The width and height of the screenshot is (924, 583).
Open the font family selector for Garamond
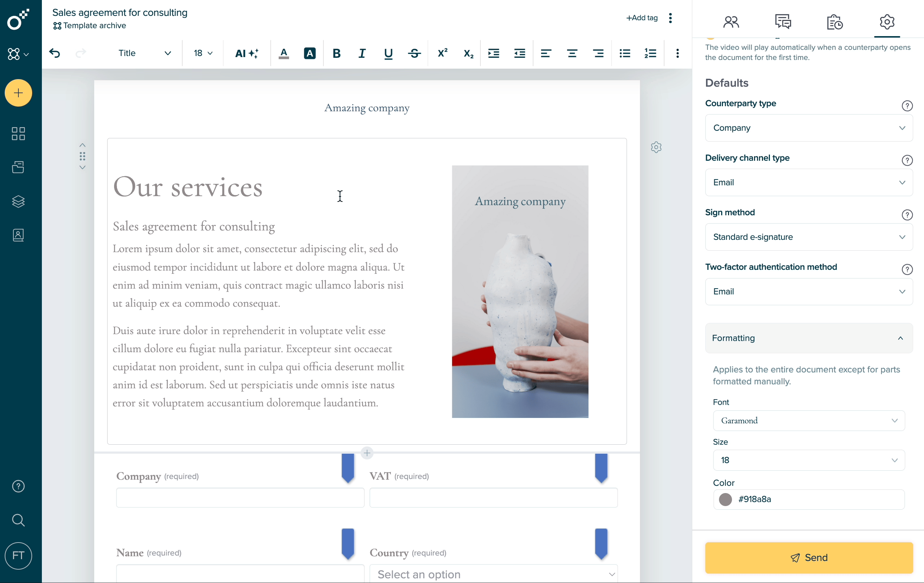point(808,420)
